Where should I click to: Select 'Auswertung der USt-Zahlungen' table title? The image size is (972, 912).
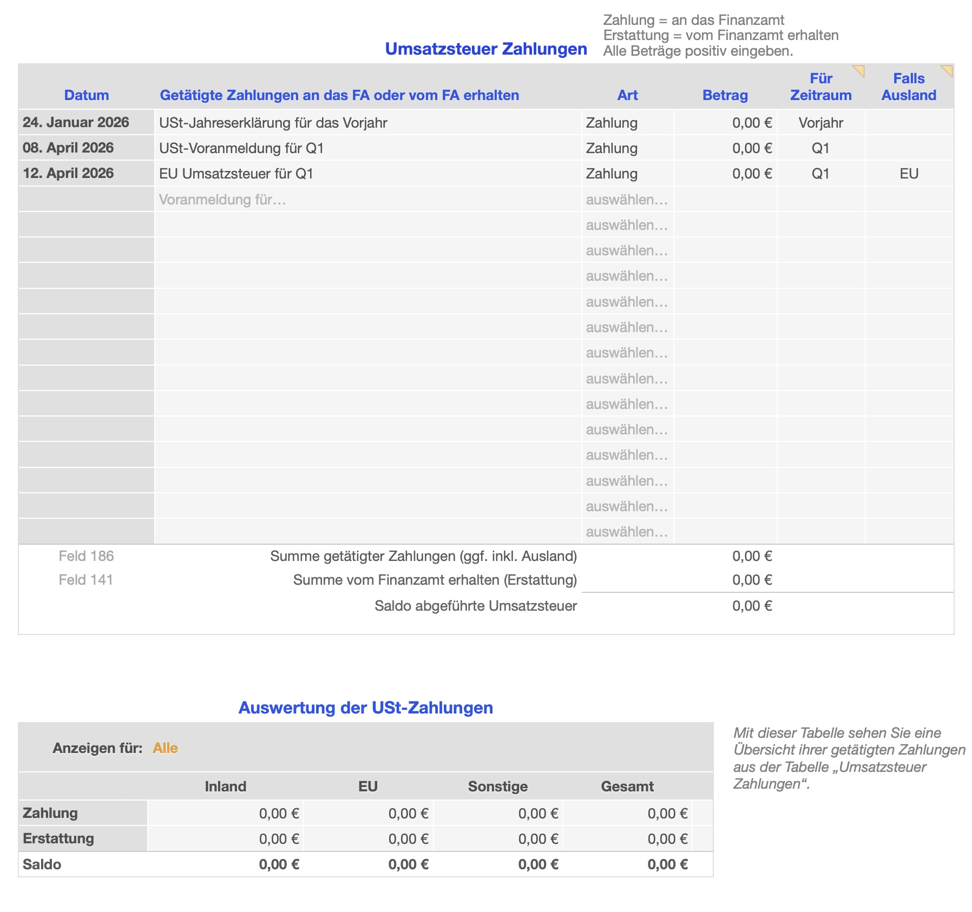coord(365,708)
